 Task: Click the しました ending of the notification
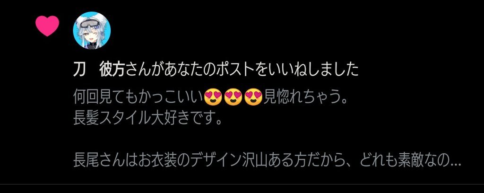pyautogui.click(x=331, y=70)
